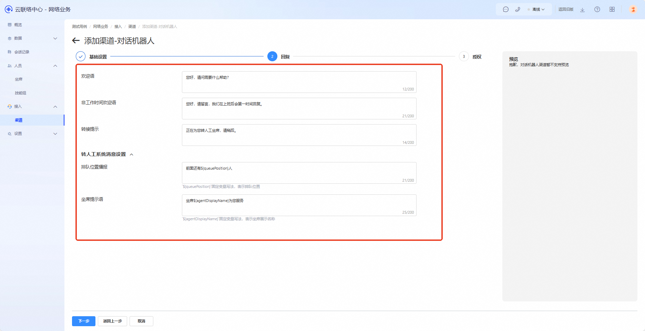Select the 回复 step label
The height and width of the screenshot is (331, 645).
(285, 57)
